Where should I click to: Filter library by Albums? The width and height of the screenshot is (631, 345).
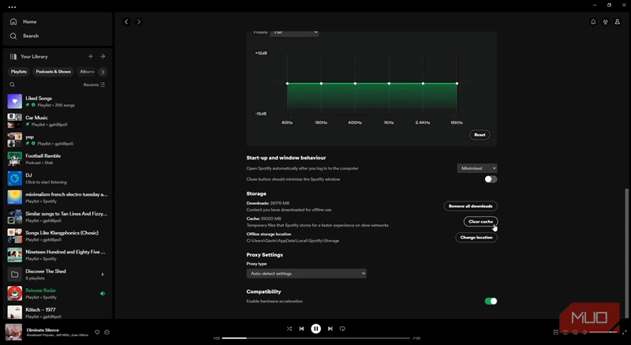[87, 72]
